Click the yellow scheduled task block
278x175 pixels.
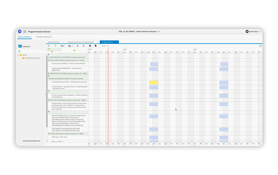click(153, 83)
